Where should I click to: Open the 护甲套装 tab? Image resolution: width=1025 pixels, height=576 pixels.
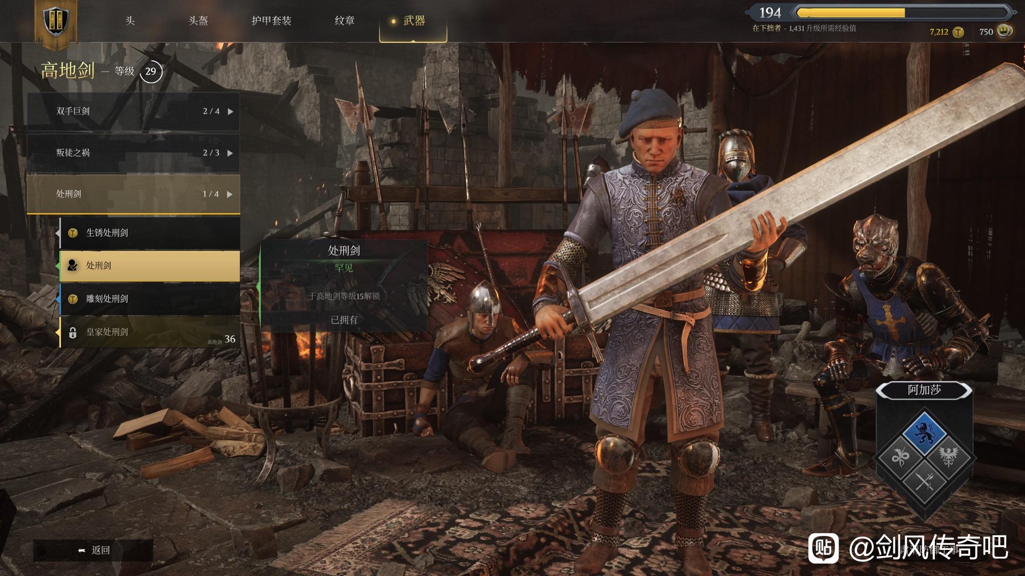click(x=271, y=20)
